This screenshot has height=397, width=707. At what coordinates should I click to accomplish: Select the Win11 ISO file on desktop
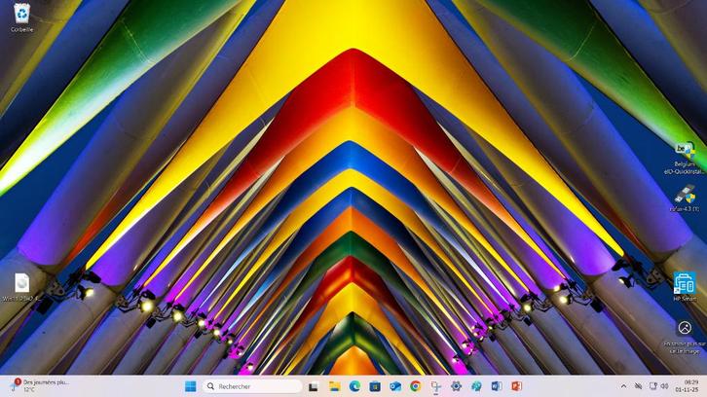[21, 283]
